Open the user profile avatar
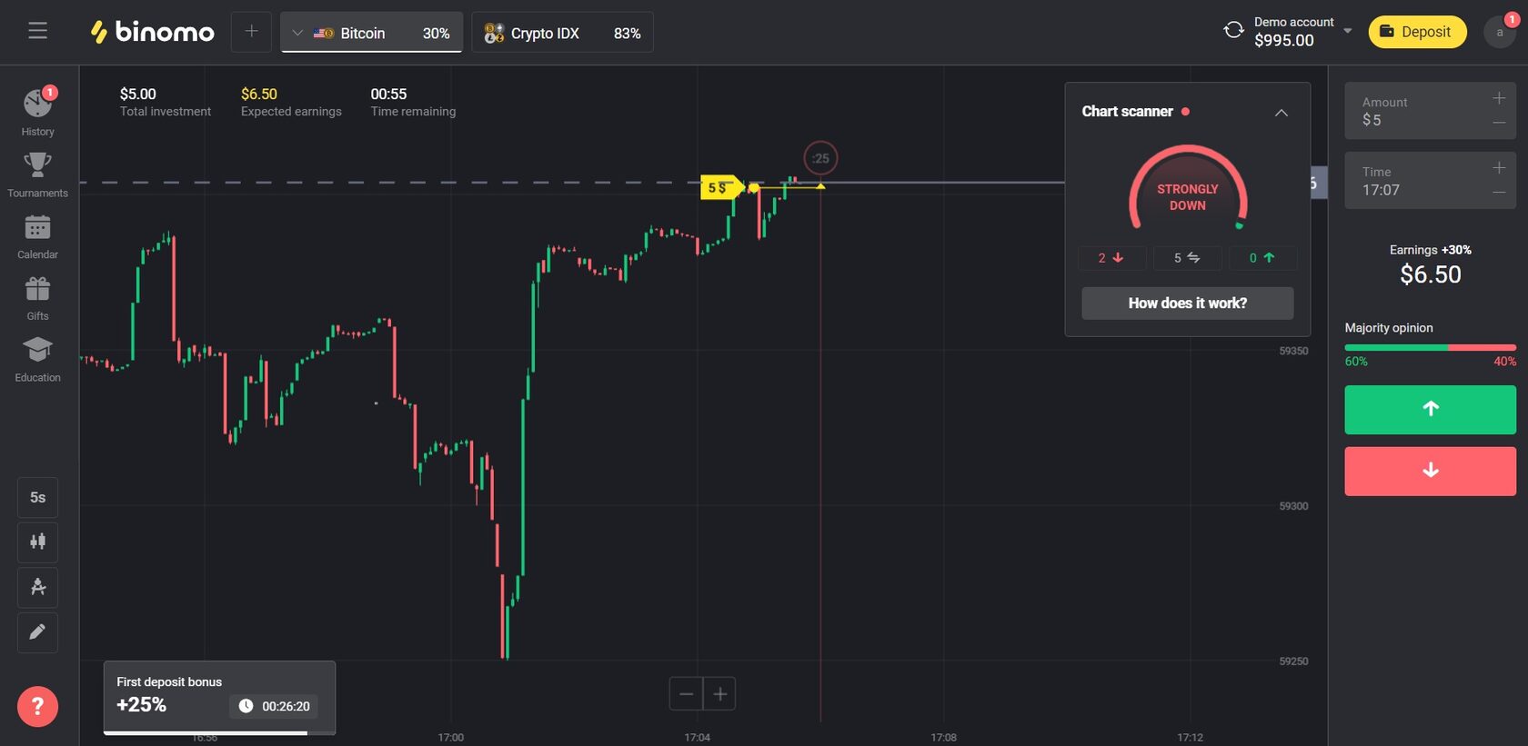 pyautogui.click(x=1500, y=32)
